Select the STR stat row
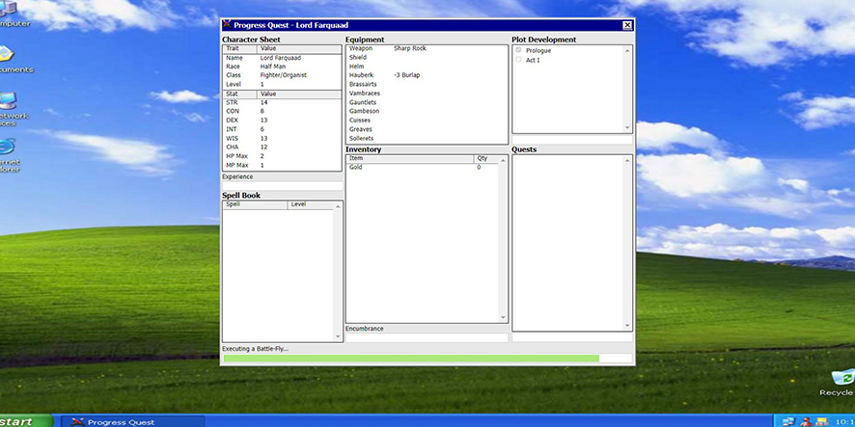The width and height of the screenshot is (855, 427). coord(282,102)
